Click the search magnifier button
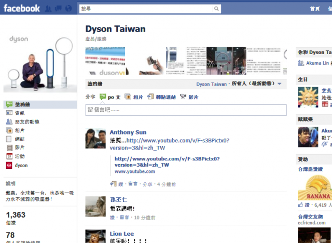The width and height of the screenshot is (332, 243). pyautogui.click(x=216, y=9)
